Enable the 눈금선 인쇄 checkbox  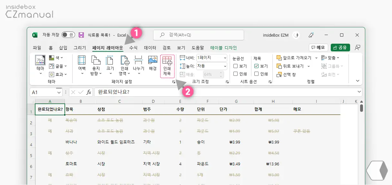[235, 74]
